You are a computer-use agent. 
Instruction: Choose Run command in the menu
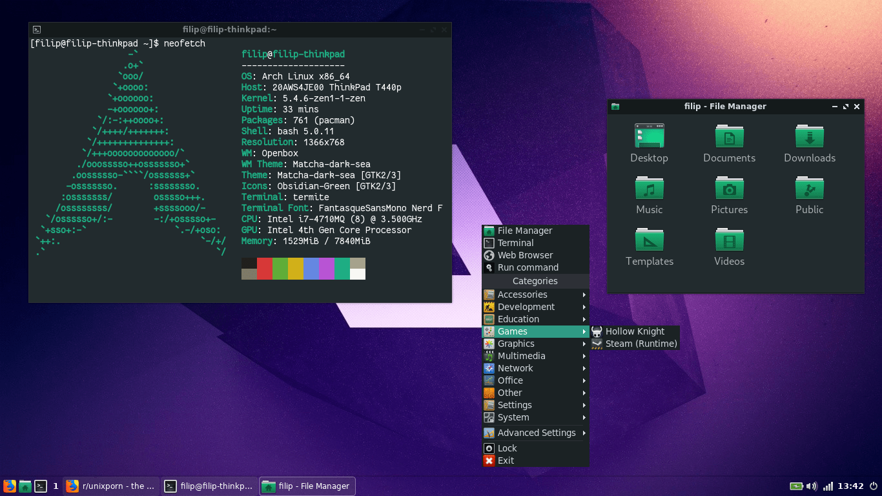(x=535, y=267)
